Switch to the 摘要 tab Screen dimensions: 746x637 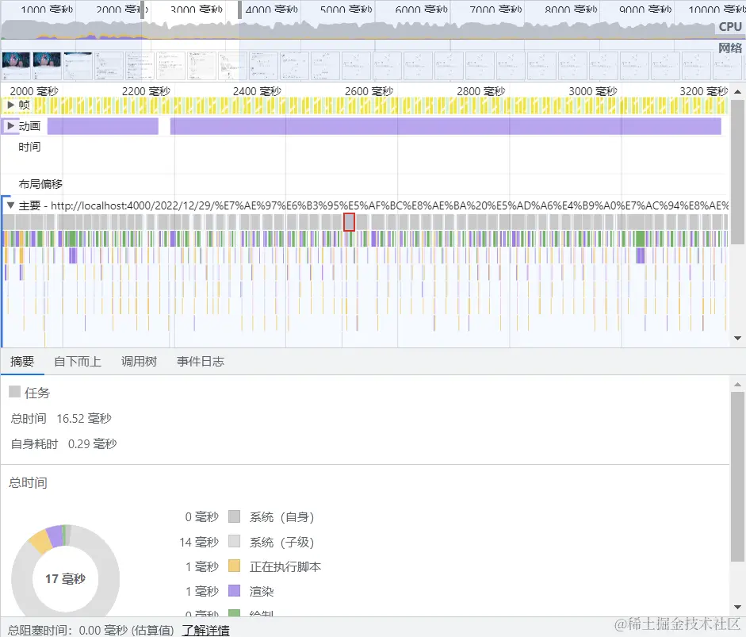pyautogui.click(x=22, y=362)
